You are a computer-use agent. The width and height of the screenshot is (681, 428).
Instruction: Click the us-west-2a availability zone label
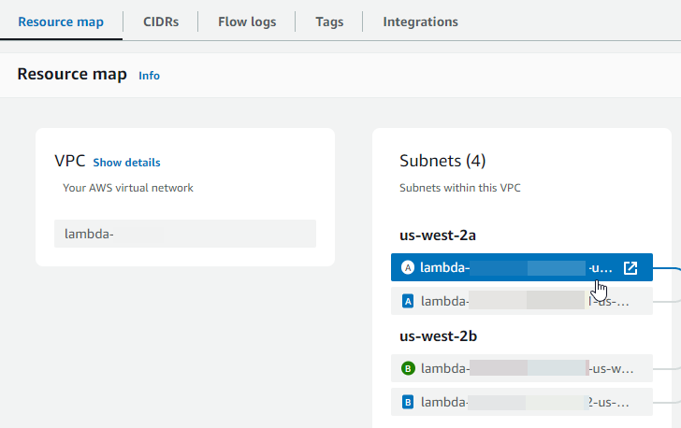tap(439, 235)
